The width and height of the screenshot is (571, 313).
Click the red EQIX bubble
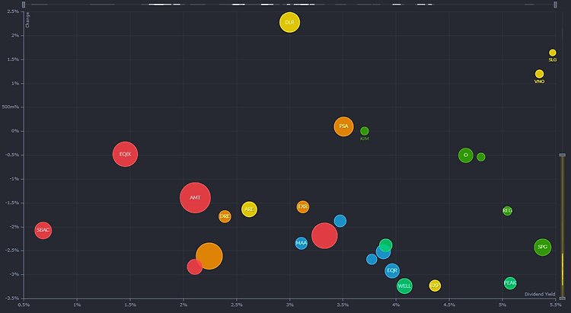(126, 154)
